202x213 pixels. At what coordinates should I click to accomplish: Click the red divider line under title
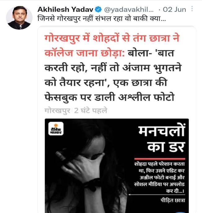tap(160, 159)
